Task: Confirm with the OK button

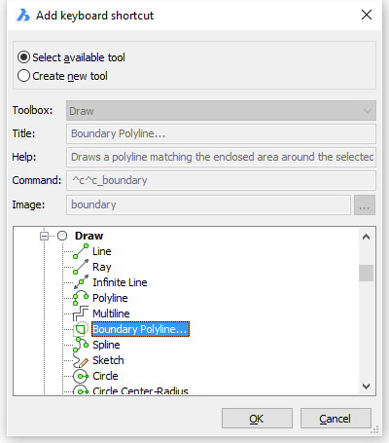Action: click(257, 419)
